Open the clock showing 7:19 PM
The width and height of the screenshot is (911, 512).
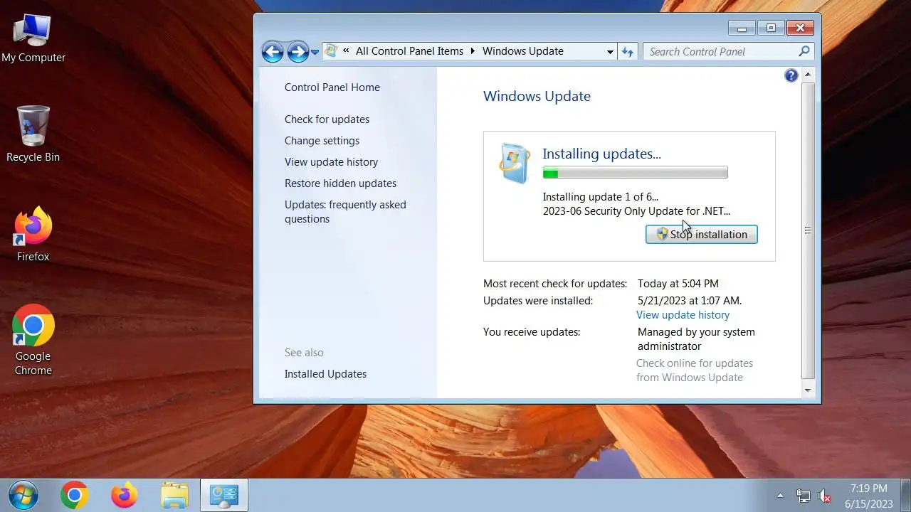pos(868,496)
